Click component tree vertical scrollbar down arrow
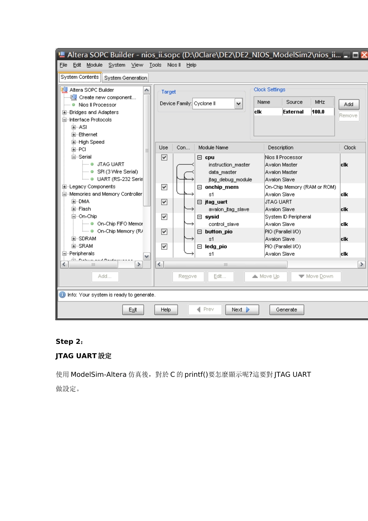The image size is (368, 521). pyautogui.click(x=147, y=256)
